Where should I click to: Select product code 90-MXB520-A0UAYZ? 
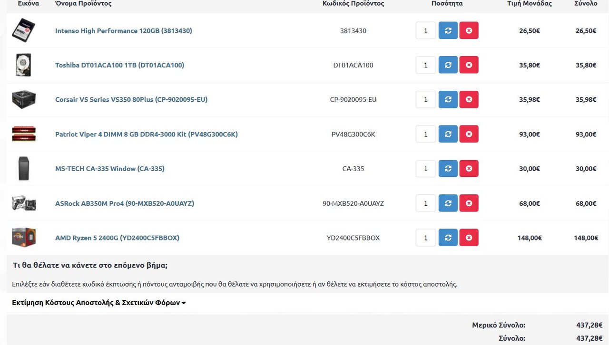point(353,203)
